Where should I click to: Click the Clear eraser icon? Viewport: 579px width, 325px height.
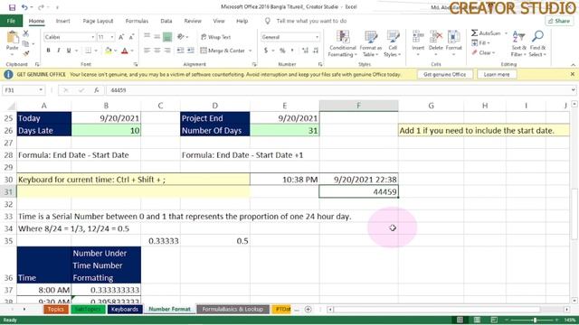475,52
